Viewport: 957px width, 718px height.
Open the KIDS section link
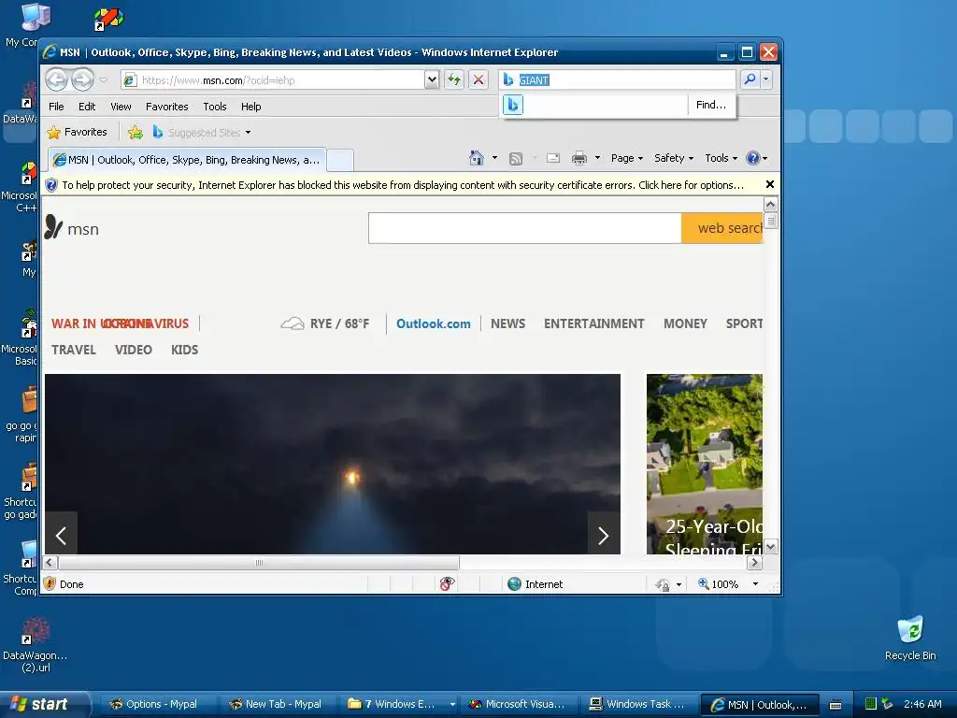(184, 350)
